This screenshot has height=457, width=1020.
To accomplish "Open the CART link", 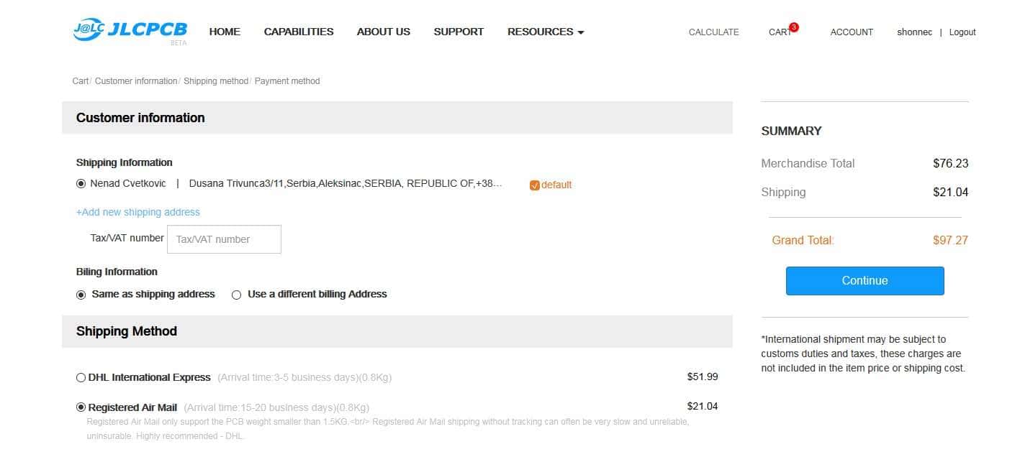I will (x=780, y=32).
